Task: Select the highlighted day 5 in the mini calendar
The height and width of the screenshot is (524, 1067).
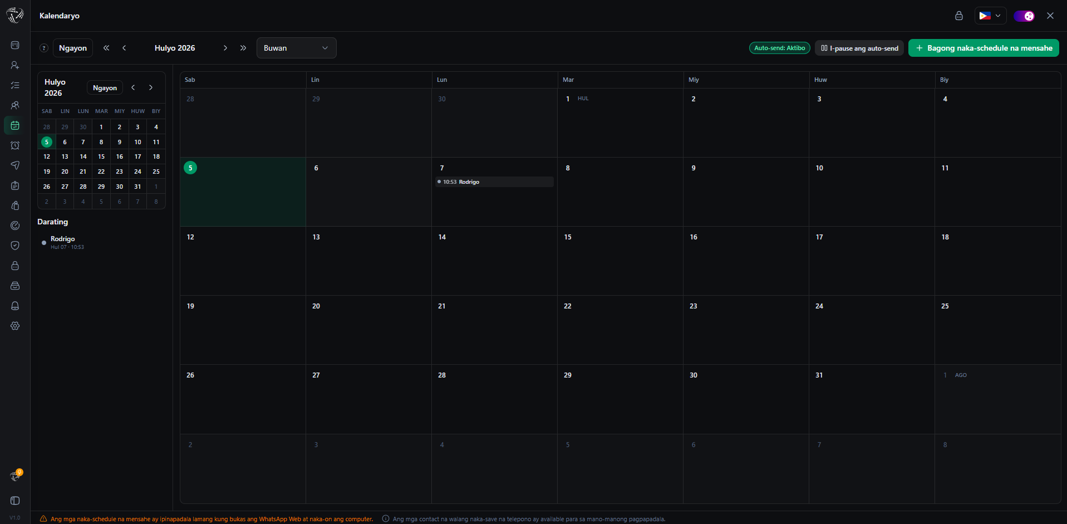Action: click(47, 142)
